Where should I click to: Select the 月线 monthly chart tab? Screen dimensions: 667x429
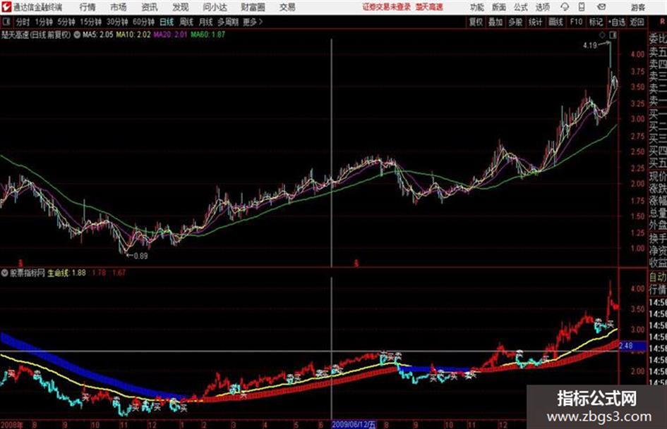[x=206, y=22]
